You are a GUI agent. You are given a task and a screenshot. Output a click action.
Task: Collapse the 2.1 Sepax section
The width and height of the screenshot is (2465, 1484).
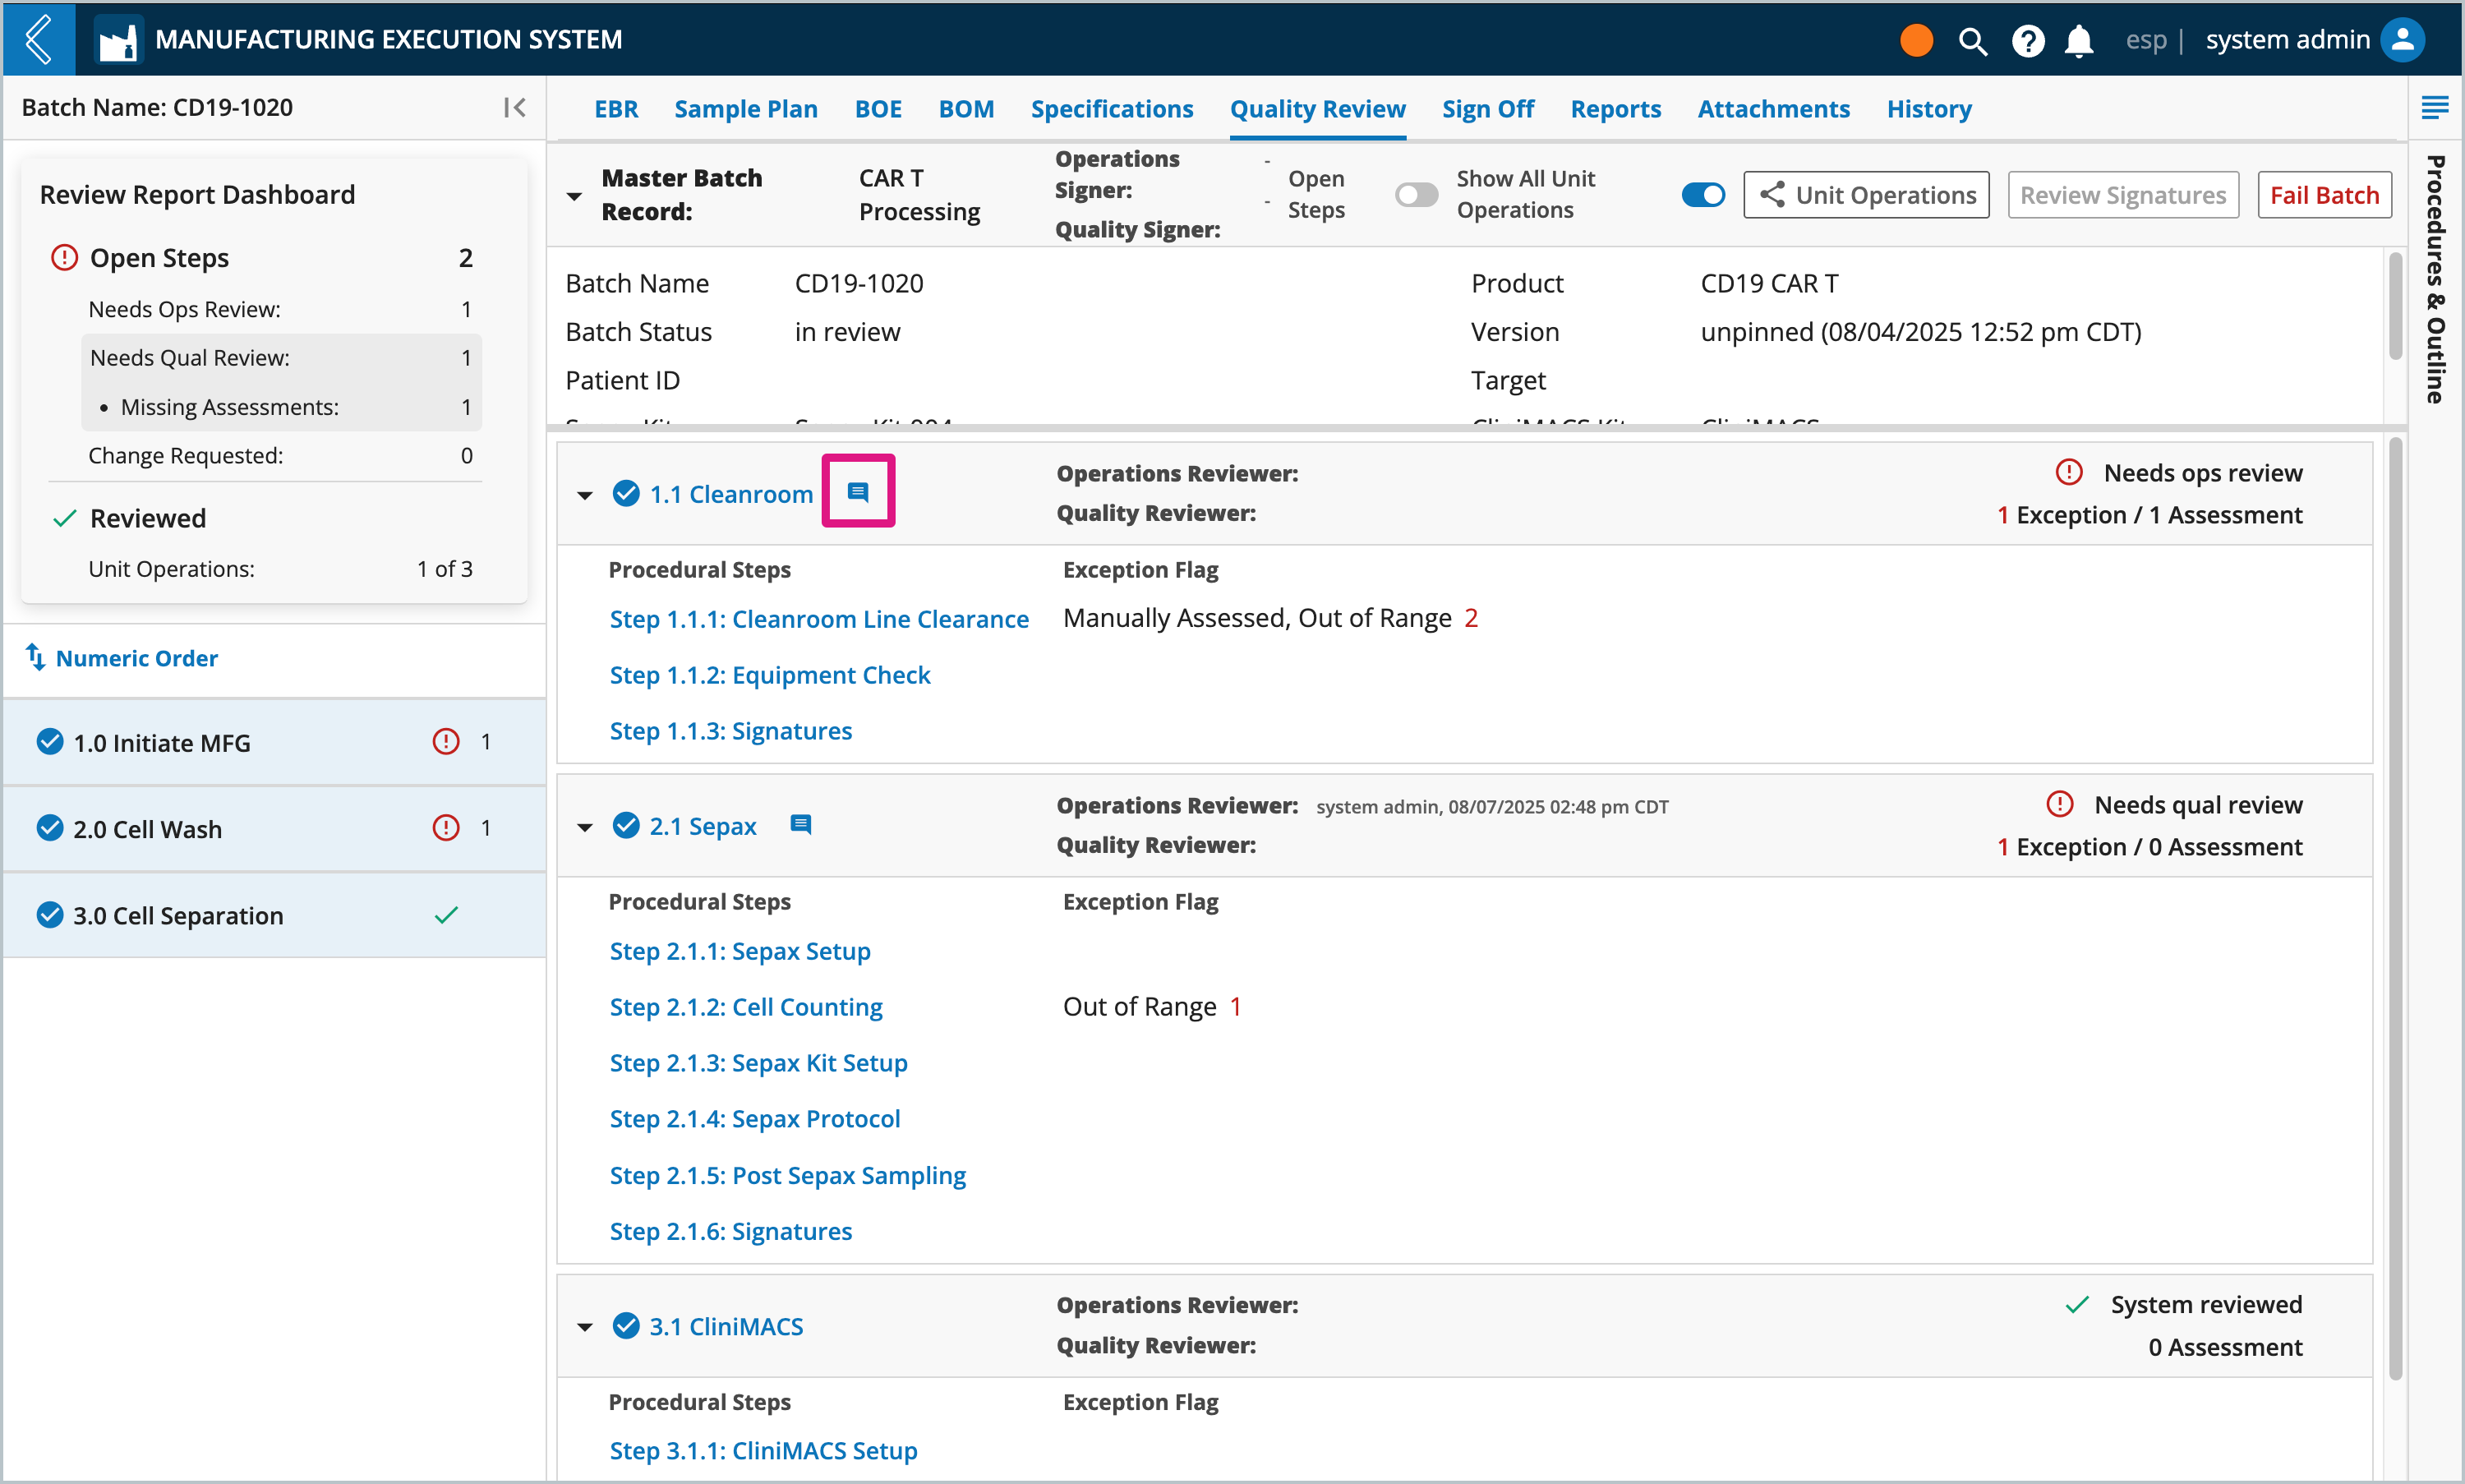585,827
